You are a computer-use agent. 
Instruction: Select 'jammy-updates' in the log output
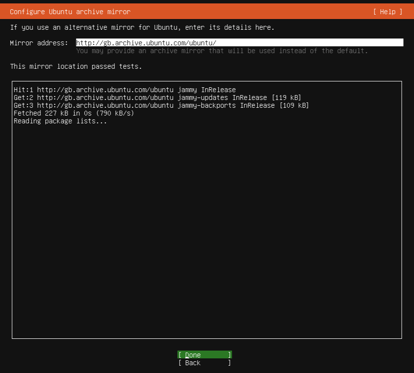(x=203, y=98)
